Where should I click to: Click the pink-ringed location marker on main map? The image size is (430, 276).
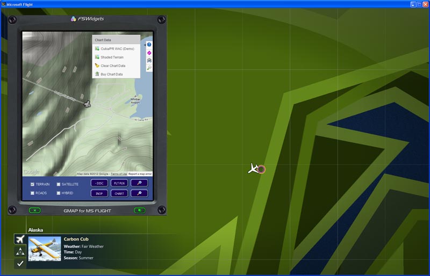tap(262, 169)
